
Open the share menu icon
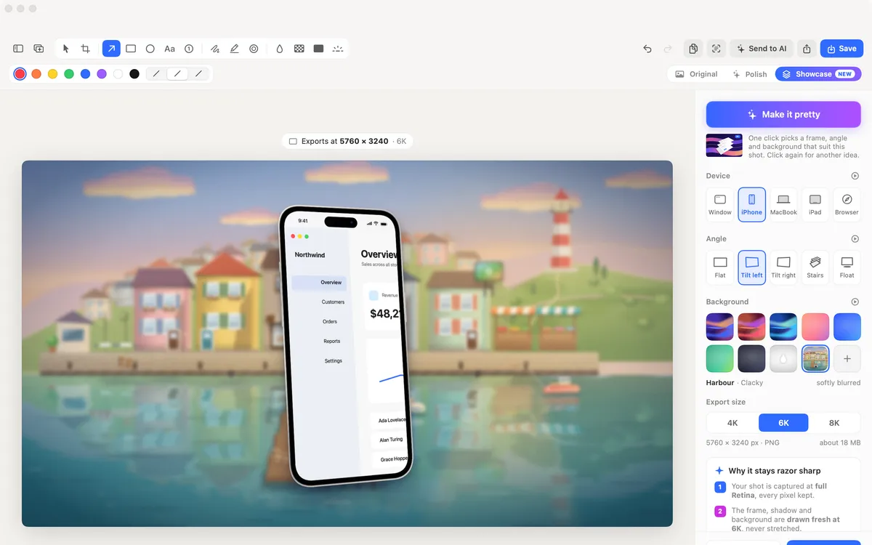[807, 49]
